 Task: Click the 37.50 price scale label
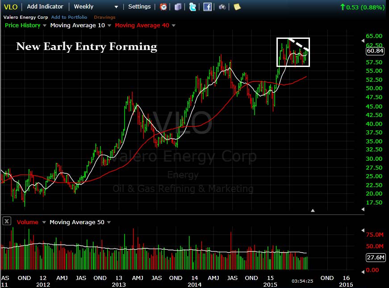click(374, 133)
